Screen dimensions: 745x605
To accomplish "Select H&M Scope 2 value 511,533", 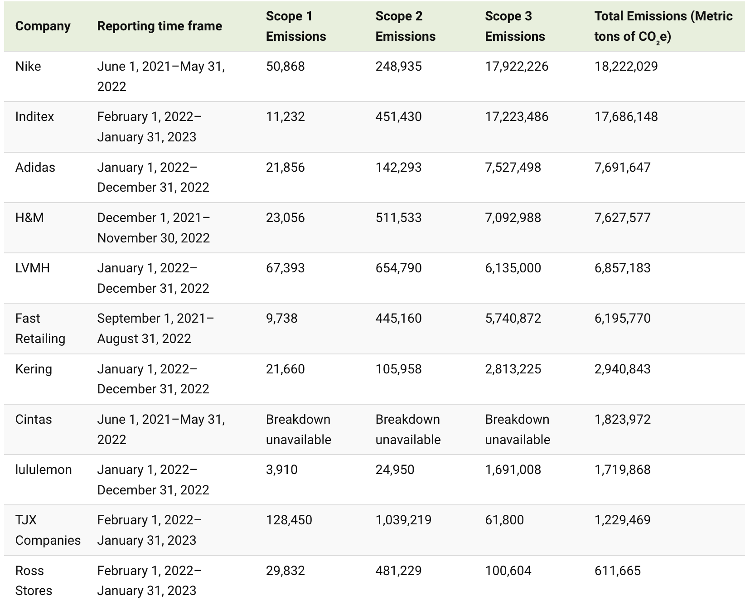I will [x=399, y=218].
